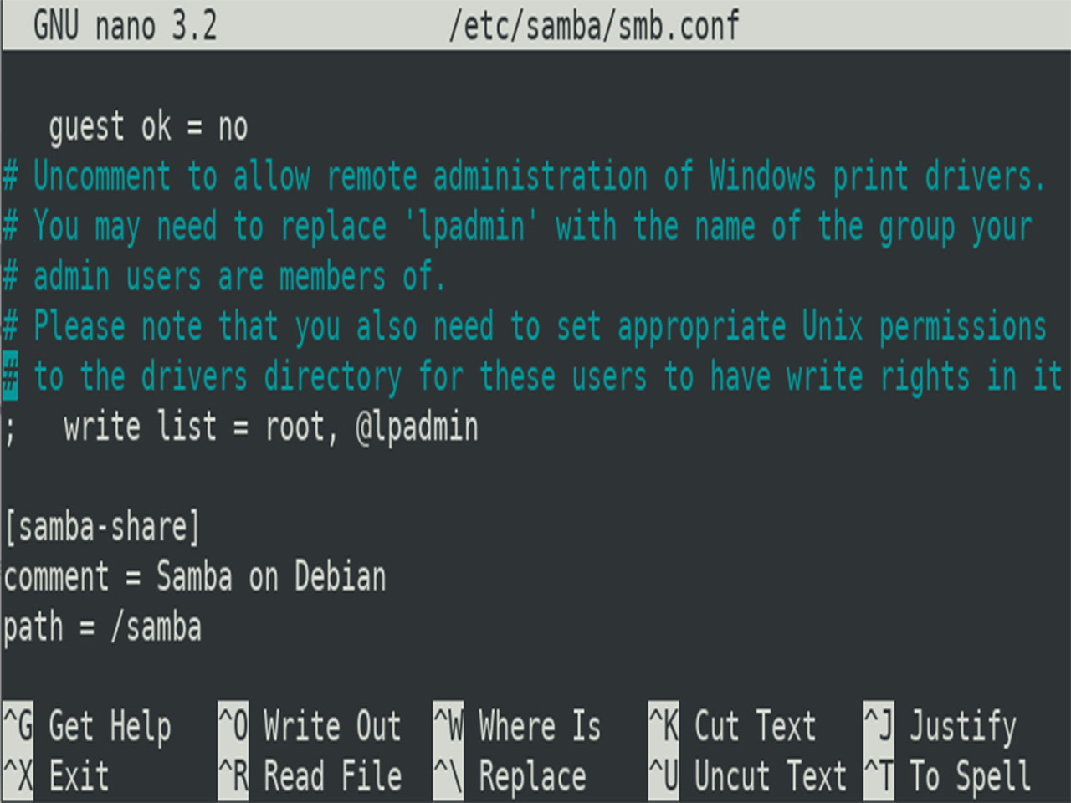Click the 'comment = Samba on Debian' line
The height and width of the screenshot is (803, 1071).
point(195,577)
